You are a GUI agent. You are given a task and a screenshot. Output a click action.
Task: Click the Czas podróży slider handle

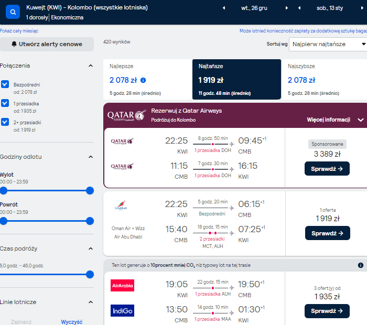[90, 275]
